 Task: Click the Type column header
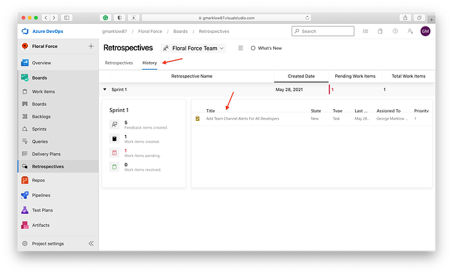337,111
